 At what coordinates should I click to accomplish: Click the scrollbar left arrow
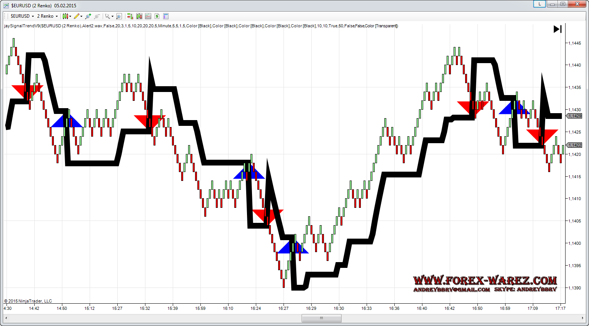(6, 318)
